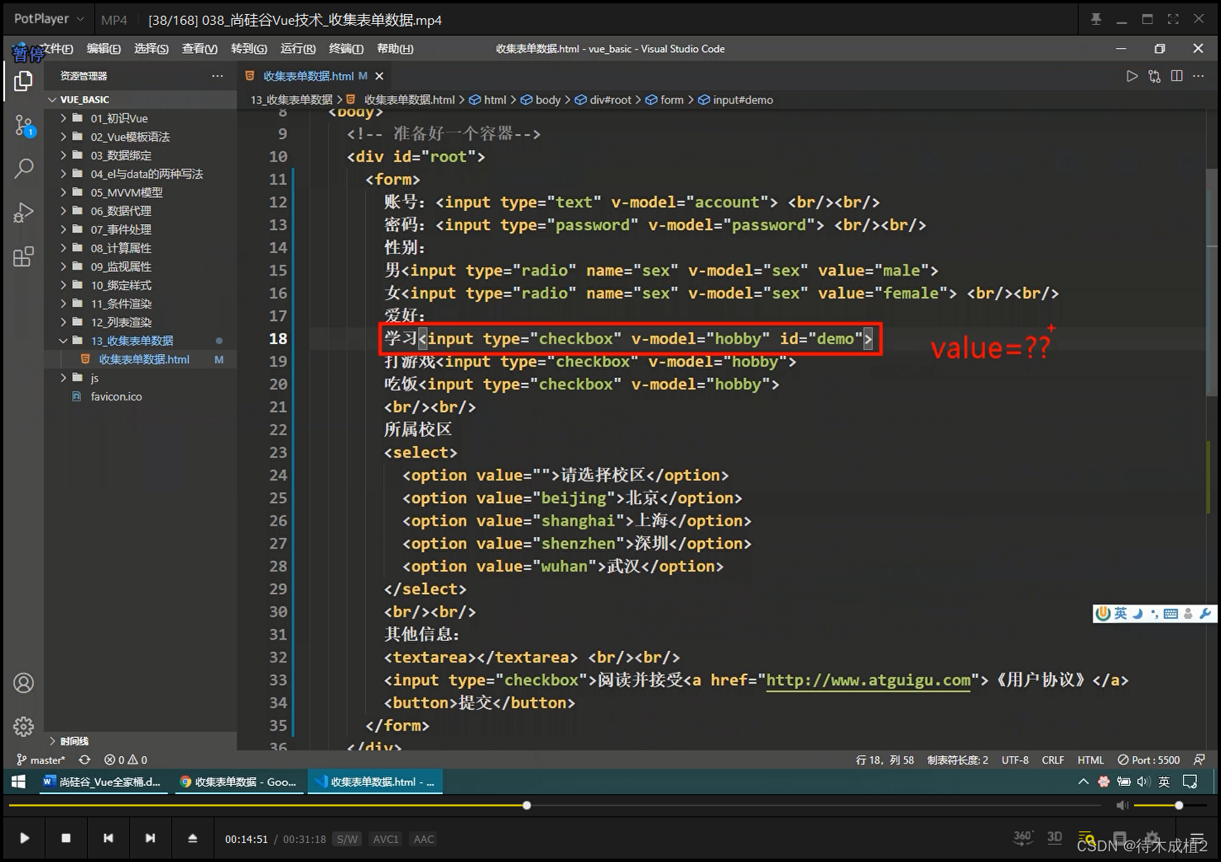The width and height of the screenshot is (1221, 862).
Task: Open the Explorer panel ellipsis menu
Action: pyautogui.click(x=217, y=76)
